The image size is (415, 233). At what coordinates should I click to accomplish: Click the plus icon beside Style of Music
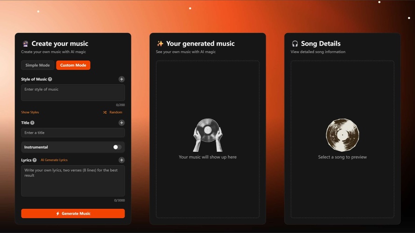[x=121, y=79]
